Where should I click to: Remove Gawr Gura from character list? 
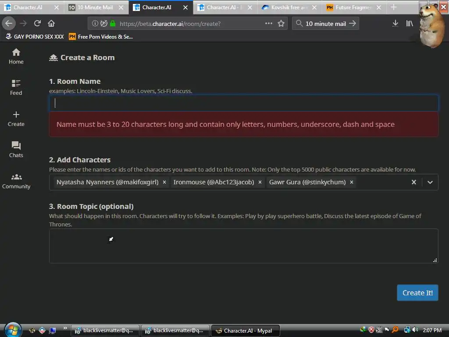pos(352,182)
